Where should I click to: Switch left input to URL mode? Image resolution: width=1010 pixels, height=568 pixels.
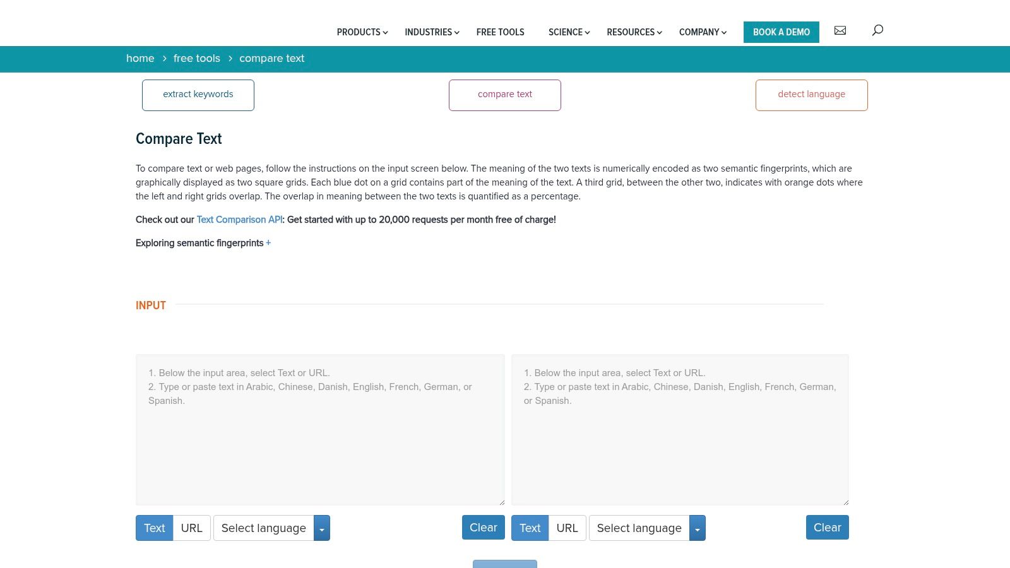point(191,528)
